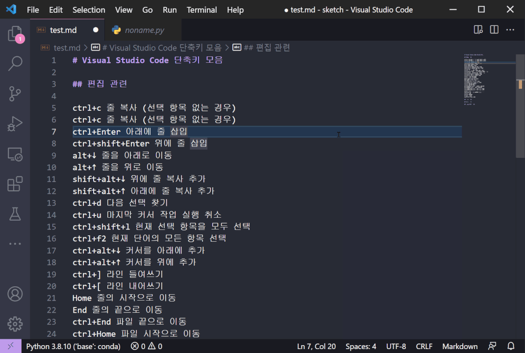Viewport: 525px width, 353px height.
Task: Open the File menu
Action: tap(33, 10)
